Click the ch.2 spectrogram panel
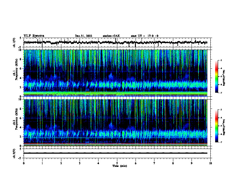This screenshot has width=237, height=183. (x=116, y=123)
